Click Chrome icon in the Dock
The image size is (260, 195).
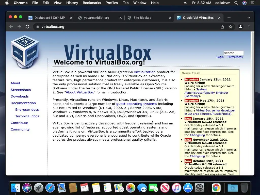tap(216, 188)
